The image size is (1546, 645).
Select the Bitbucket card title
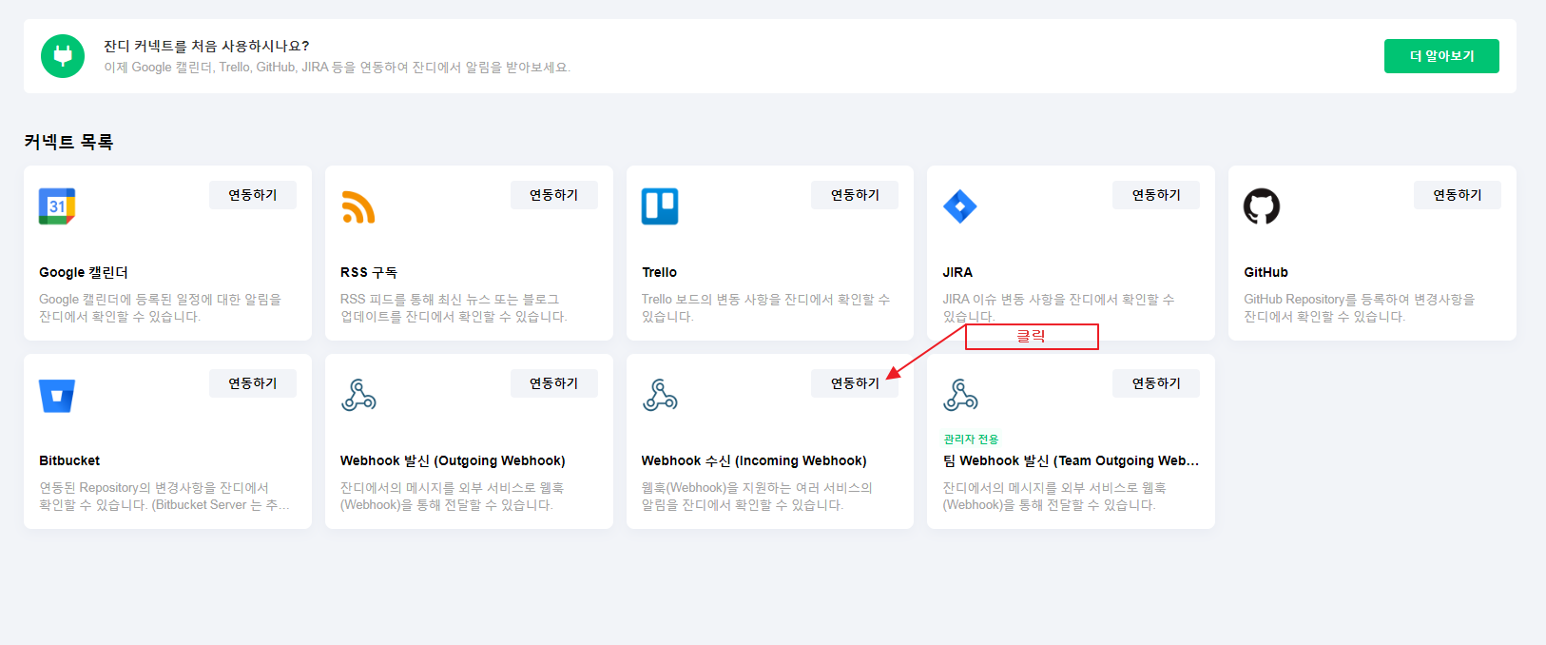point(69,460)
